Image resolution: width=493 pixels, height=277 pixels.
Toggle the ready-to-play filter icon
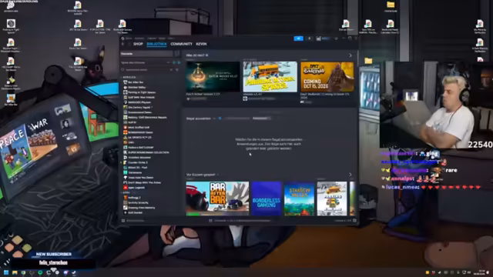[179, 62]
